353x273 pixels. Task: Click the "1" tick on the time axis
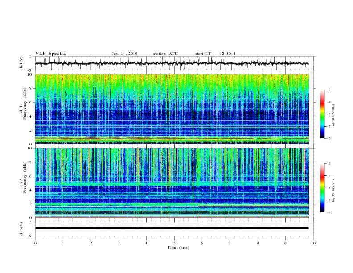click(63, 243)
